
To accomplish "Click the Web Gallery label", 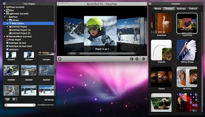I will pyautogui.click(x=18, y=23).
